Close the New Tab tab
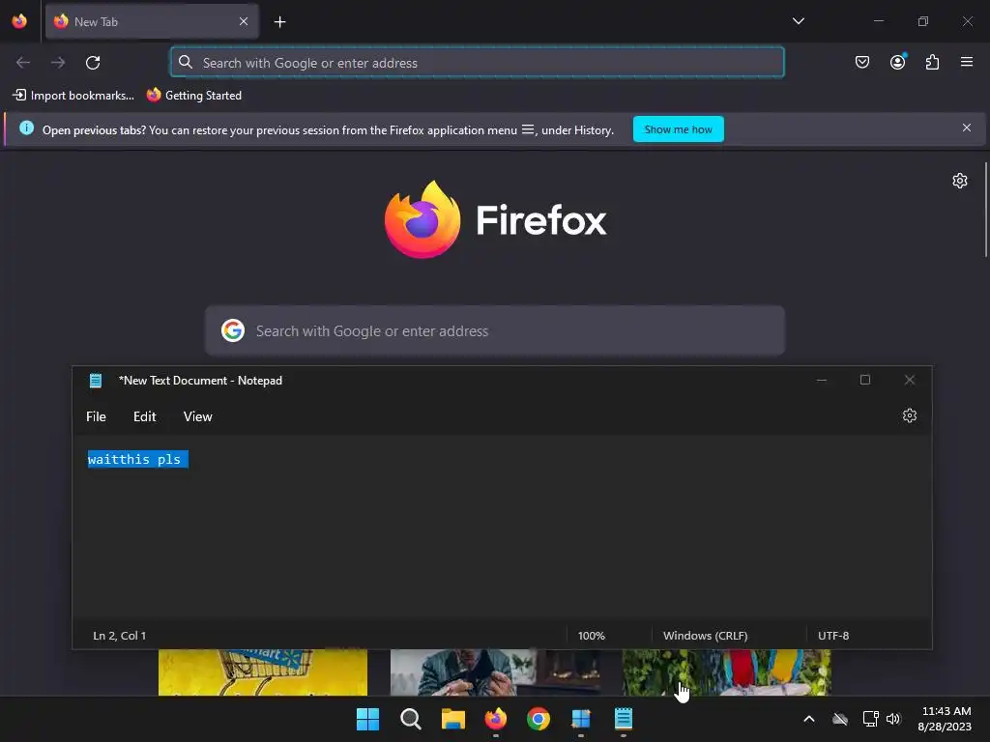Image resolution: width=990 pixels, height=742 pixels. pyautogui.click(x=244, y=21)
